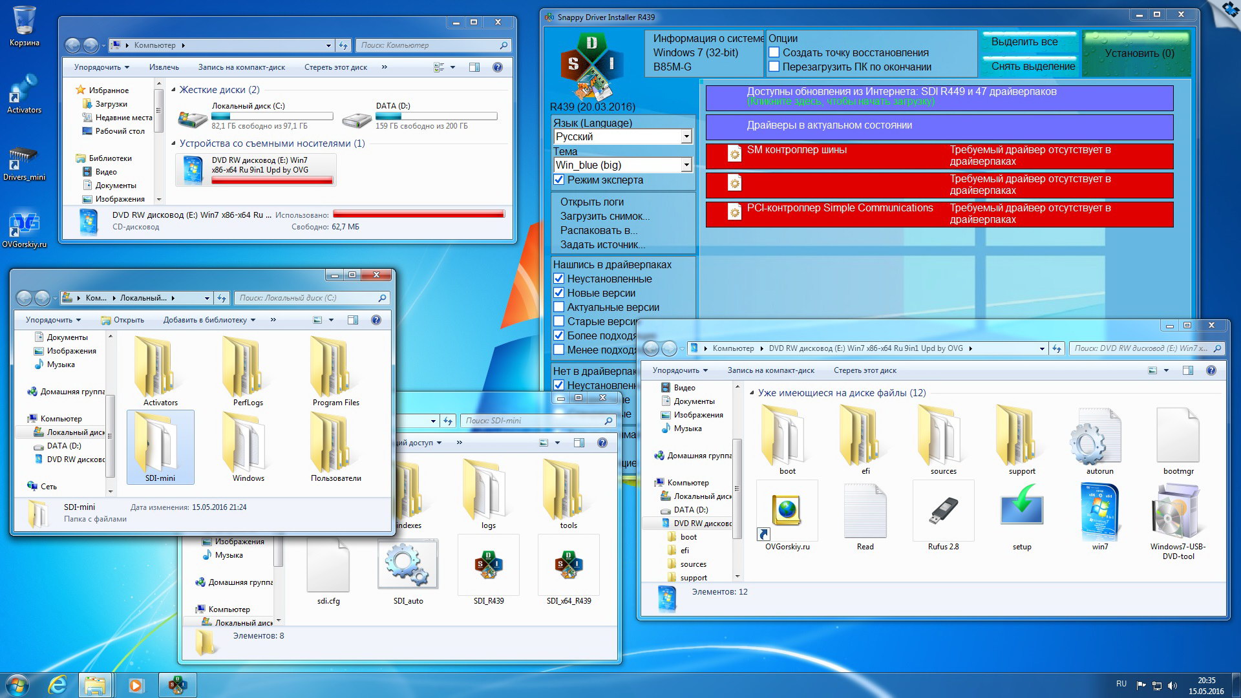Uncheck the 'Более подходящие' checkbox
This screenshot has height=698, width=1241.
pos(559,335)
